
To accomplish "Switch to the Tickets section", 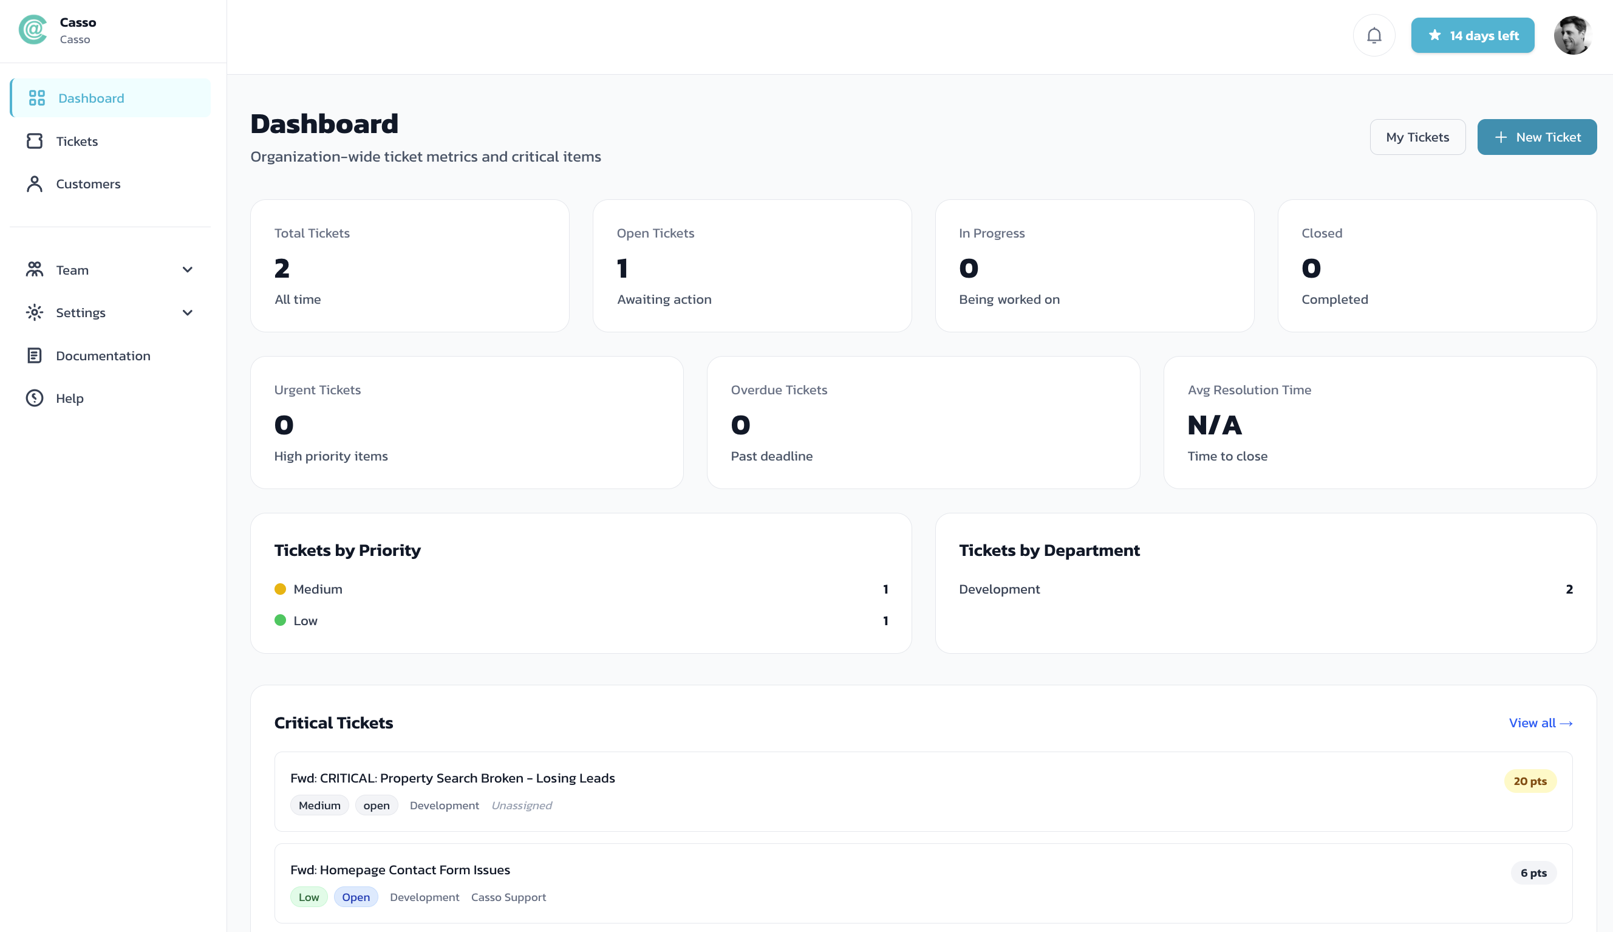I will pyautogui.click(x=77, y=141).
